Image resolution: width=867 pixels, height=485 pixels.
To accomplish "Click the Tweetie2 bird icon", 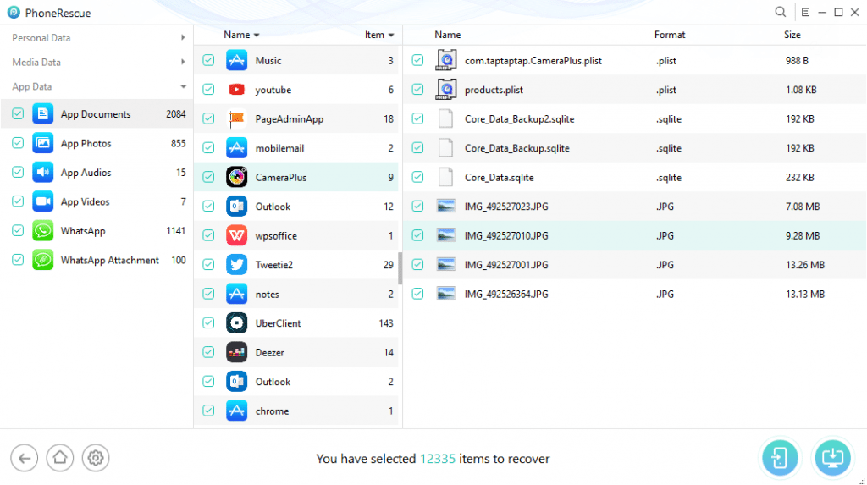I will 237,265.
